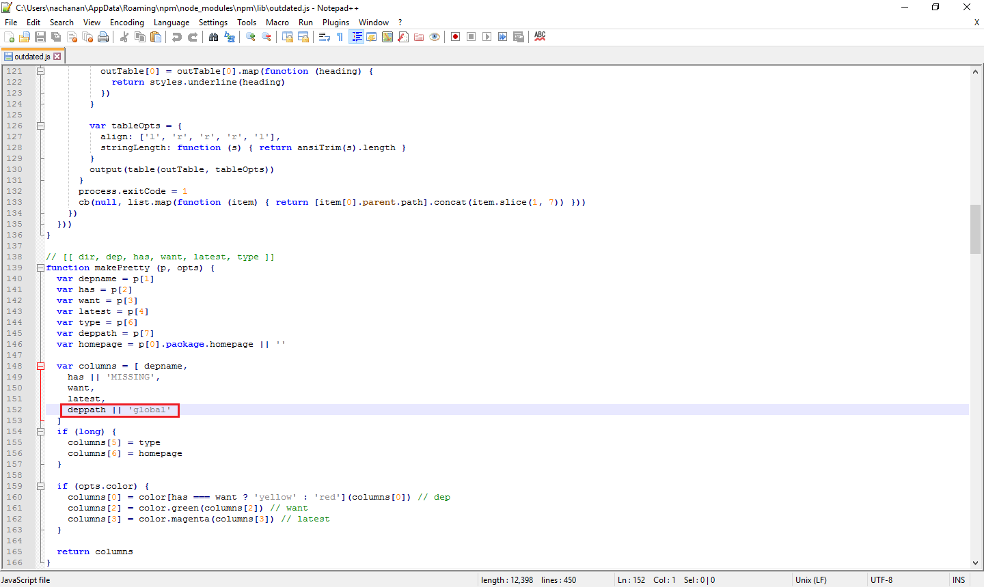
Task: Click the vertical scrollbar thumb
Action: coord(975,229)
